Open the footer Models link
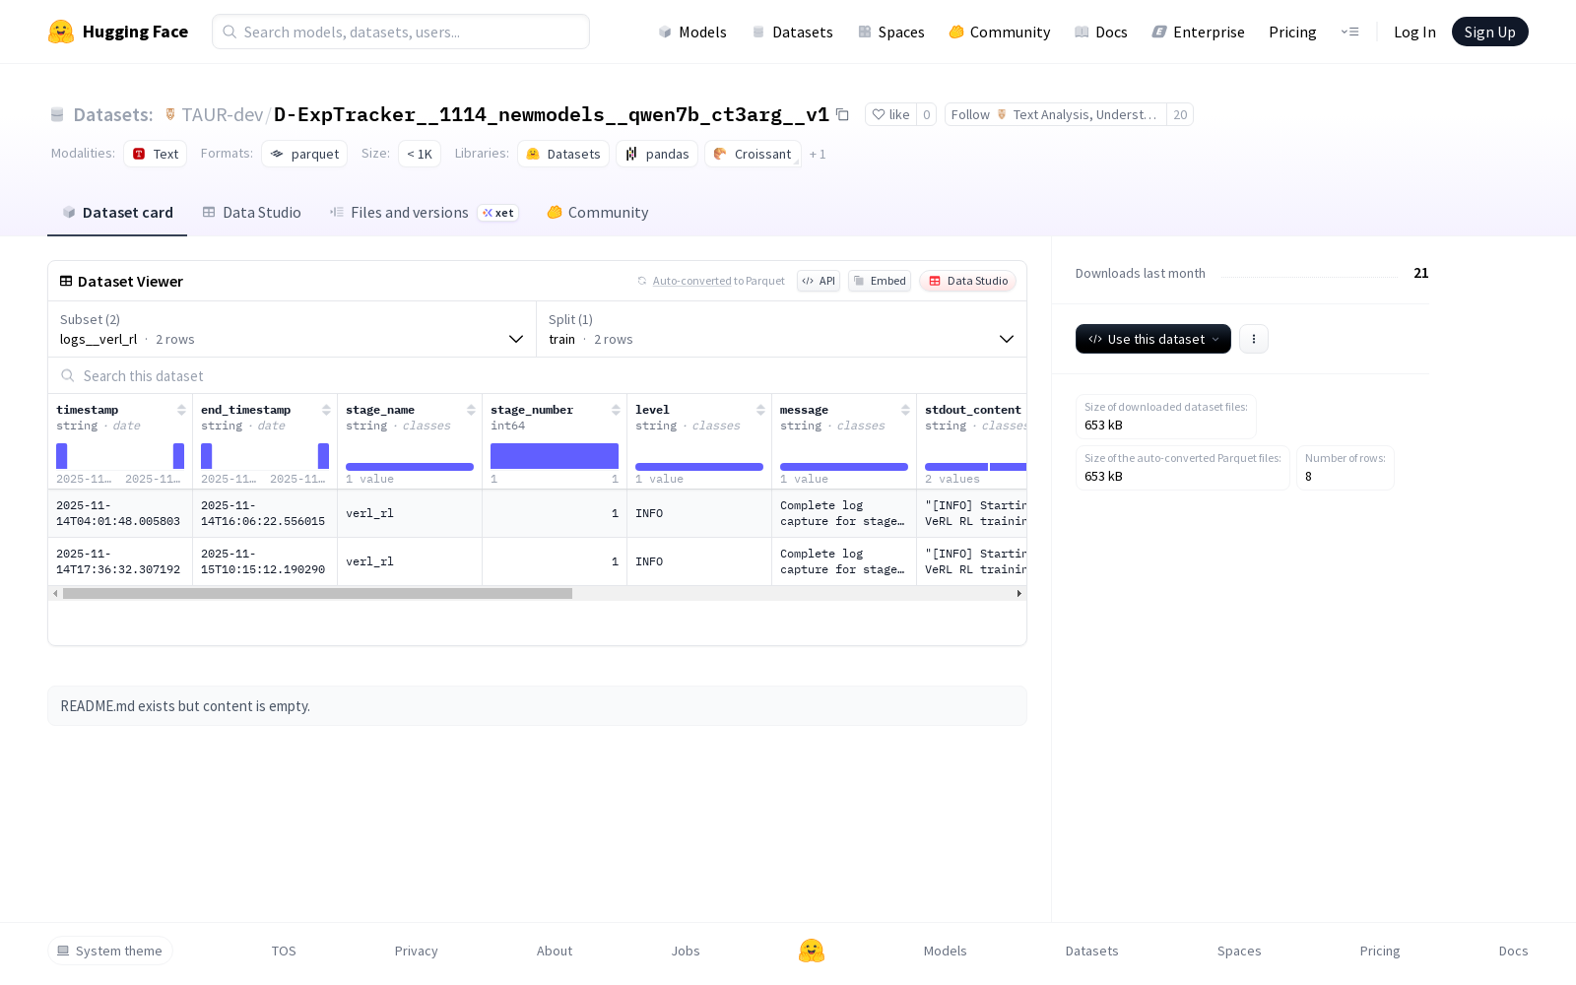The height and width of the screenshot is (985, 1576). click(945, 951)
